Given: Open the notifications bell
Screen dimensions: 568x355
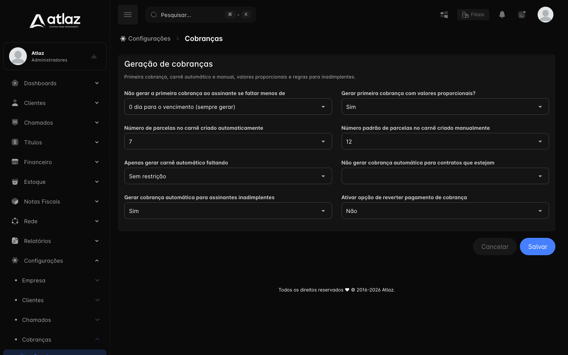Looking at the screenshot, I should 502,15.
